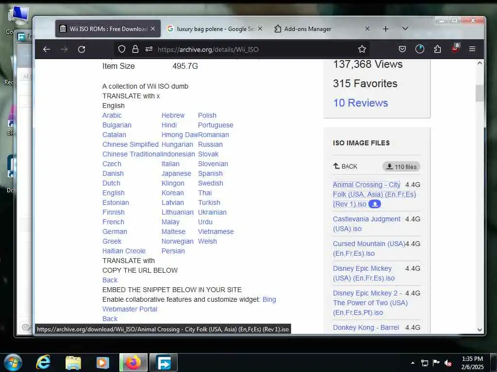Go back with the browser back arrow
497x372 pixels.
[47, 49]
